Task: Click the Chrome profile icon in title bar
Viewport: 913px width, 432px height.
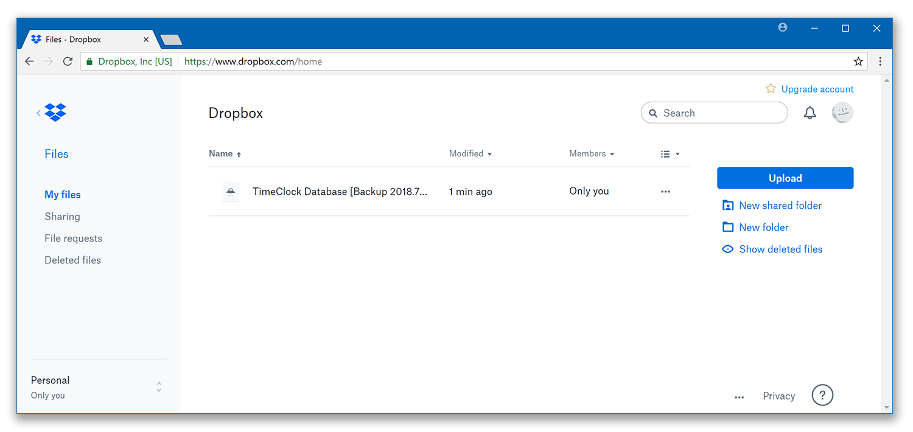Action: pyautogui.click(x=783, y=27)
